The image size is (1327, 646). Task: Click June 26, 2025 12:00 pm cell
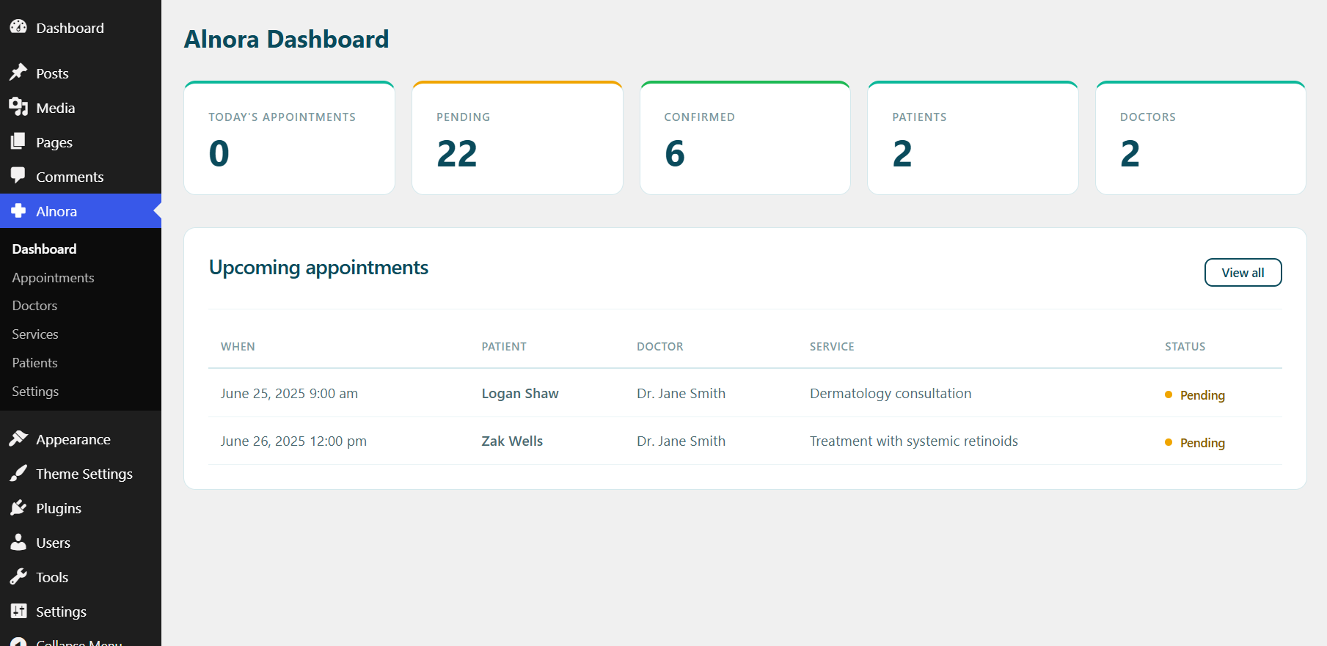point(293,441)
